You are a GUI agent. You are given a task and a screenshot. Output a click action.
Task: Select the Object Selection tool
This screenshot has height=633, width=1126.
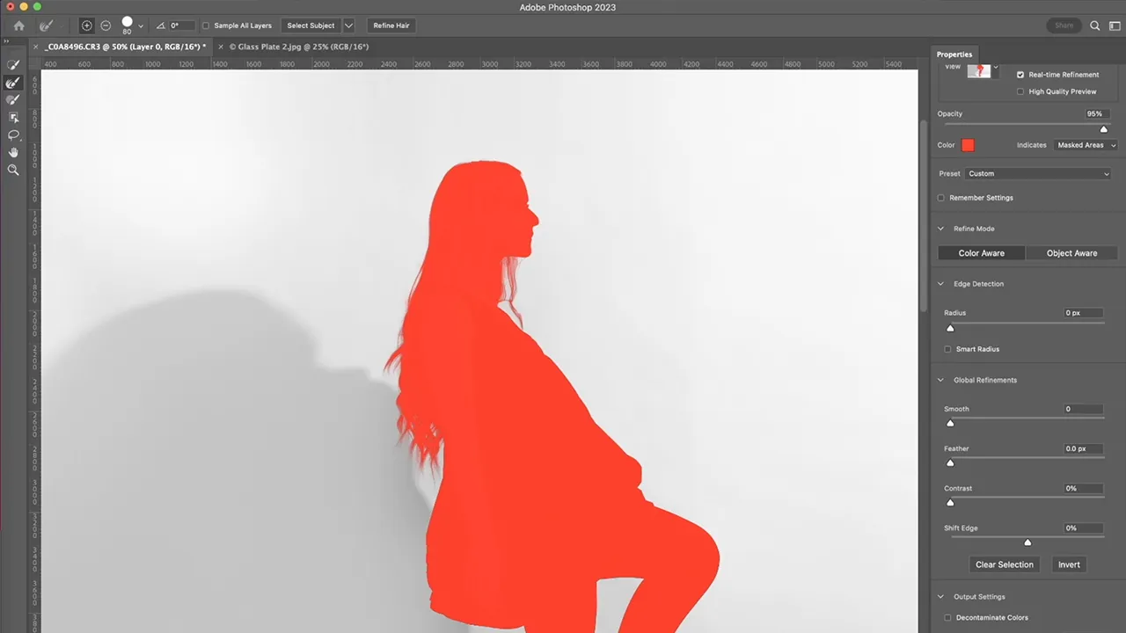[13, 118]
